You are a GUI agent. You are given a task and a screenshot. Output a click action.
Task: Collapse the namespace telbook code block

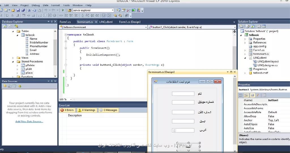click(x=66, y=35)
